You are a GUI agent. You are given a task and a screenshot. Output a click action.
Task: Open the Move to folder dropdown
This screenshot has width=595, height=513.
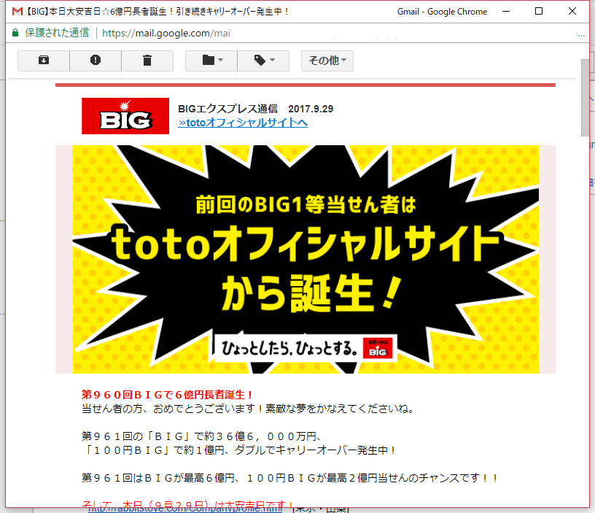(x=211, y=61)
